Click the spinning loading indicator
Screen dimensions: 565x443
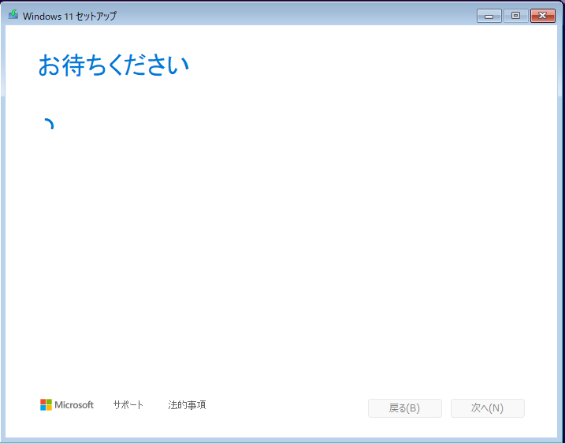tap(49, 125)
